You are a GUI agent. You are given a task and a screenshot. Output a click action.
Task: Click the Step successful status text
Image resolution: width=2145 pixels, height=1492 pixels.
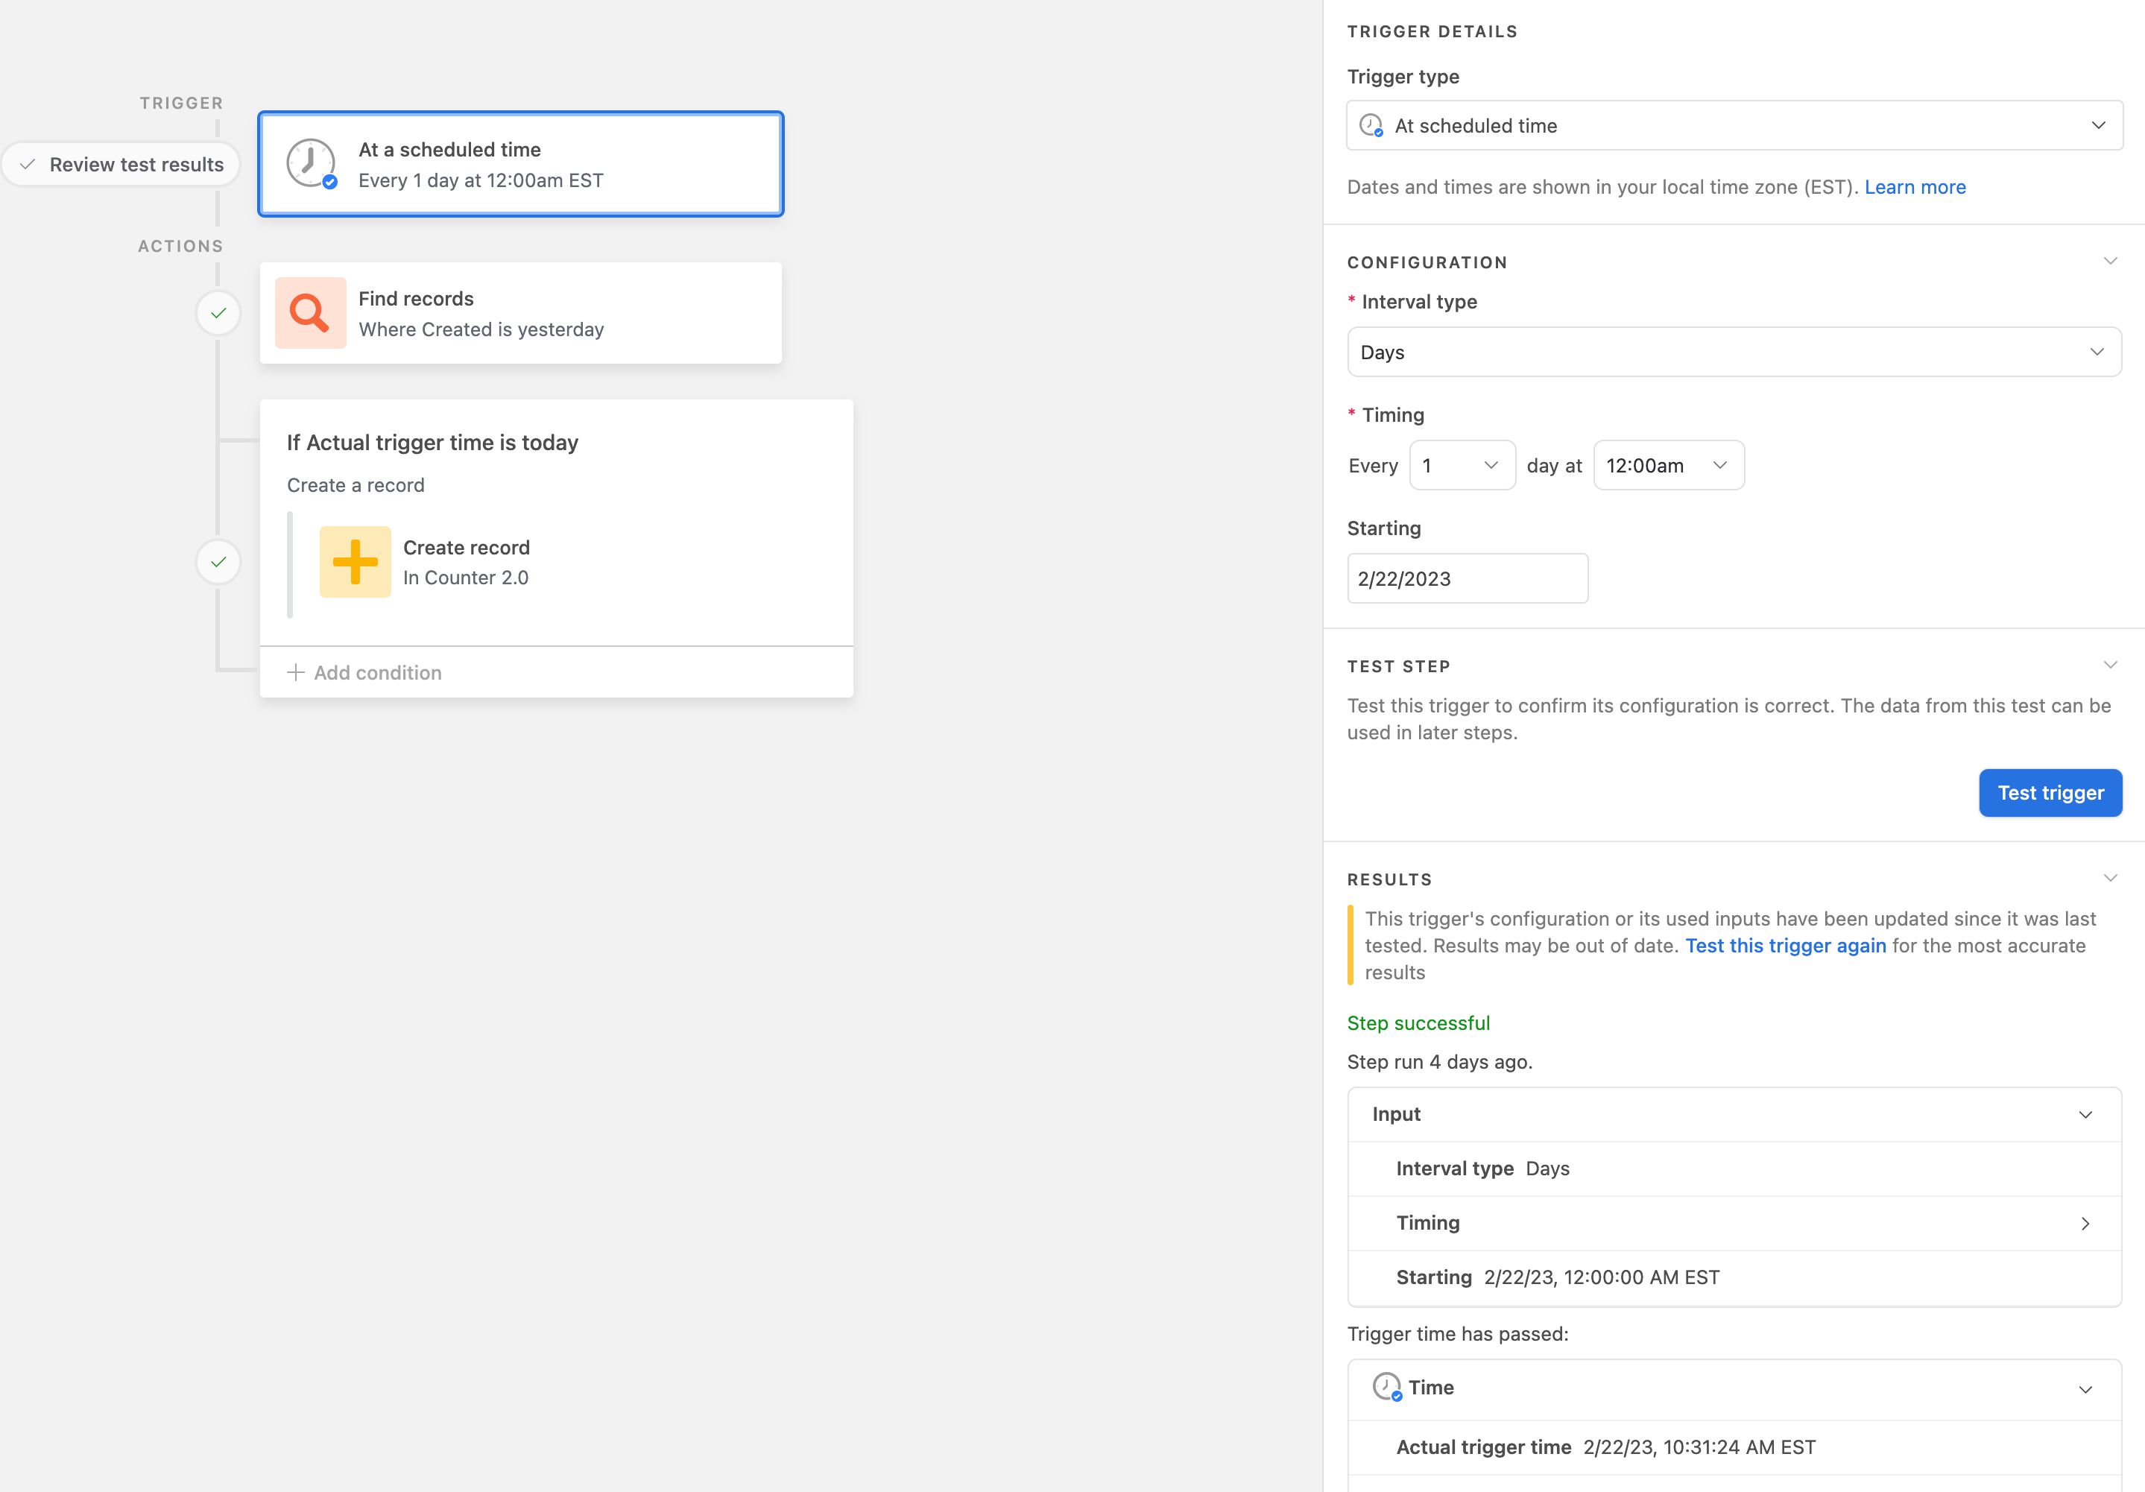point(1418,1023)
